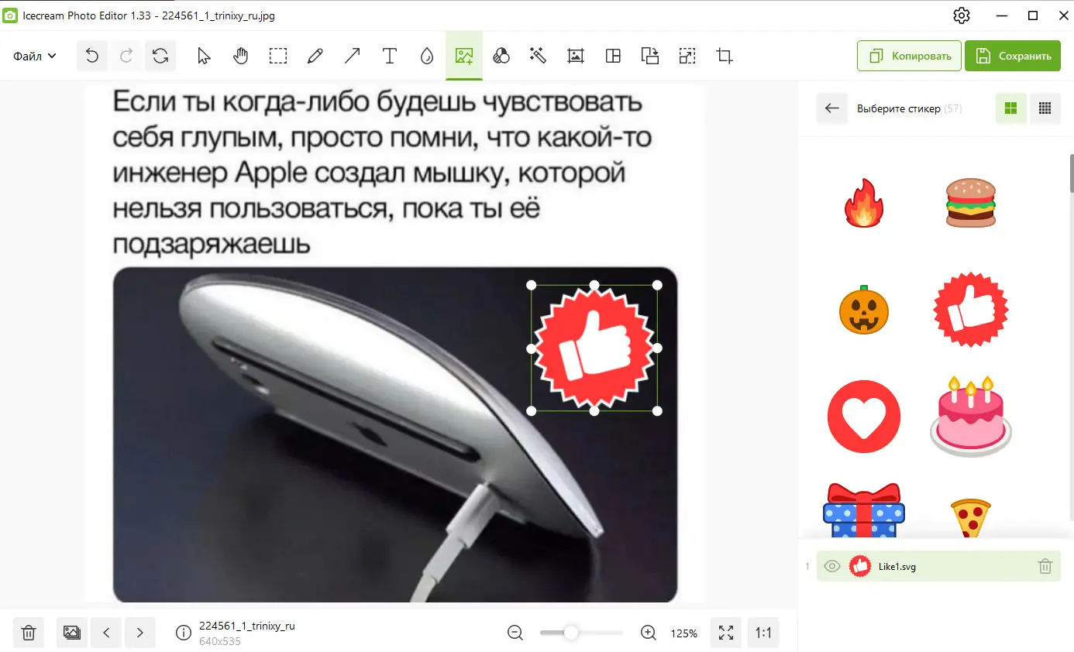Select the Arrow annotation tool

(352, 55)
